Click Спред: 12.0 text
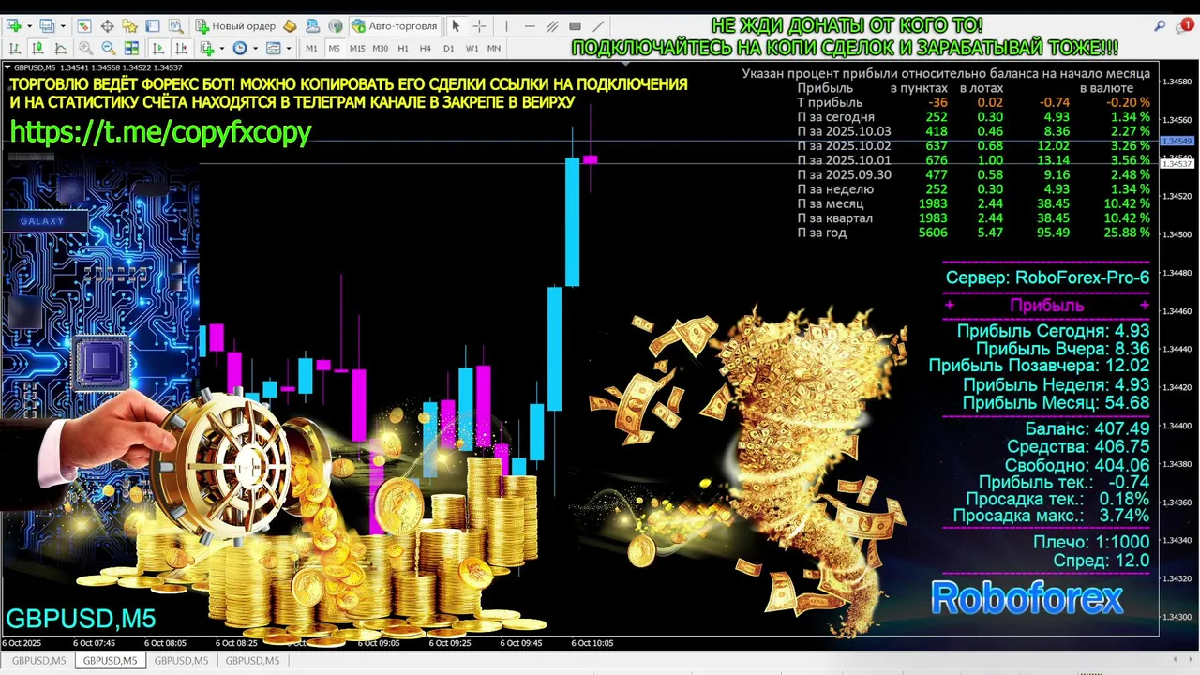 click(1102, 561)
